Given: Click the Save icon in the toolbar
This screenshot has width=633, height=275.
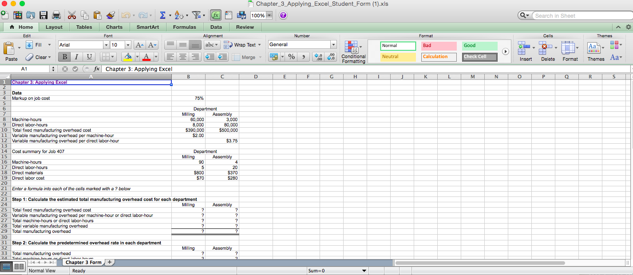Looking at the screenshot, I should pos(43,15).
